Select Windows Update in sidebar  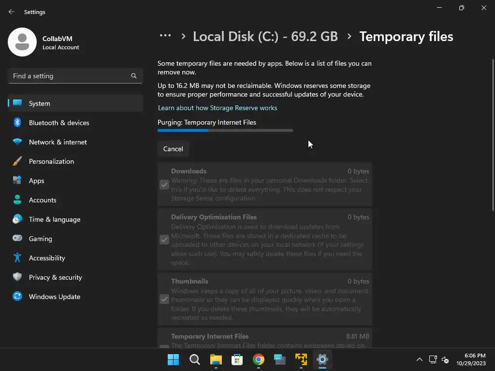pyautogui.click(x=55, y=297)
